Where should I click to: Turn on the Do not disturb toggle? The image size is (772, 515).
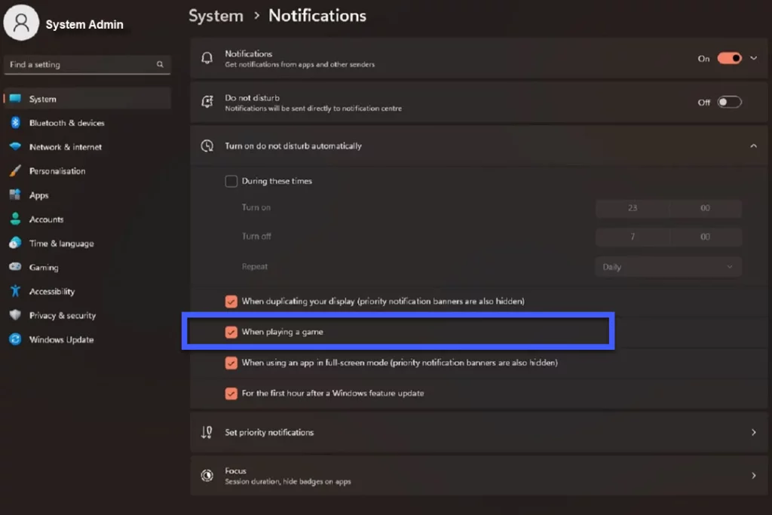729,102
